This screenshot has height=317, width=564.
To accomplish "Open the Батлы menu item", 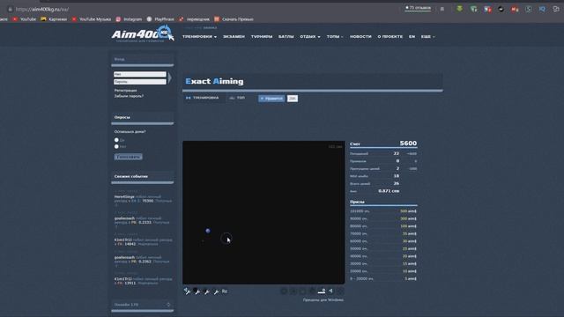I will (286, 37).
